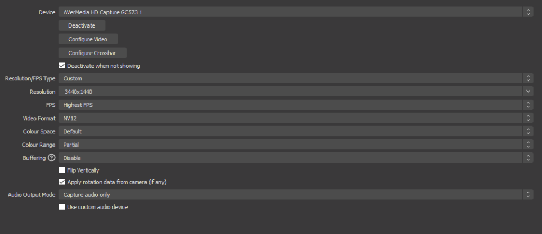Screen dimensions: 542x234
Task: Click the Device dropdown's up-down arrows
Action: (528, 12)
